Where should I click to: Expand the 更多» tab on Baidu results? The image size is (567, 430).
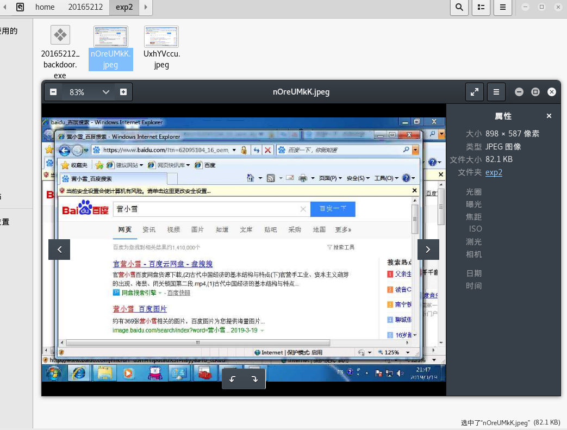click(x=343, y=229)
